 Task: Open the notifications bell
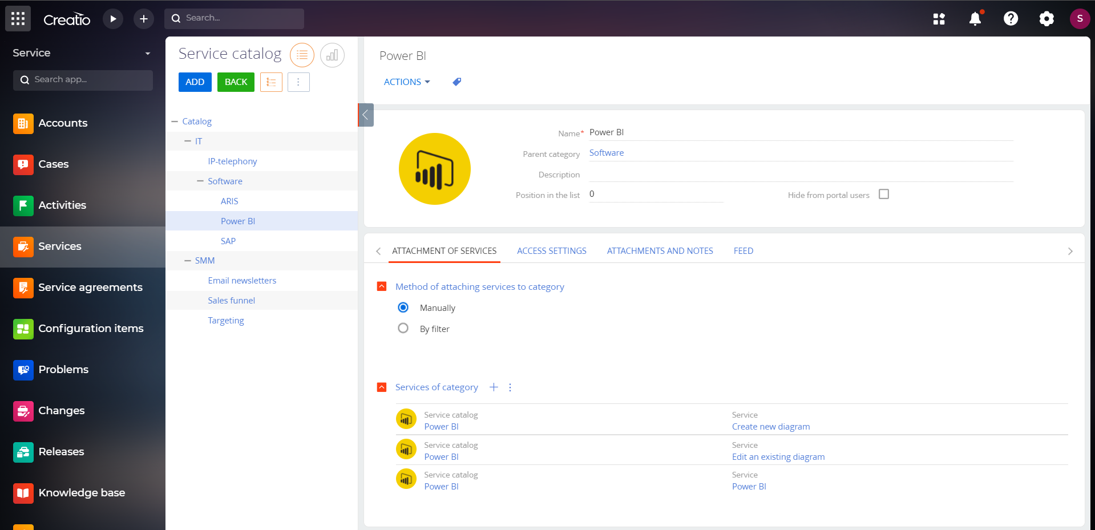975,19
